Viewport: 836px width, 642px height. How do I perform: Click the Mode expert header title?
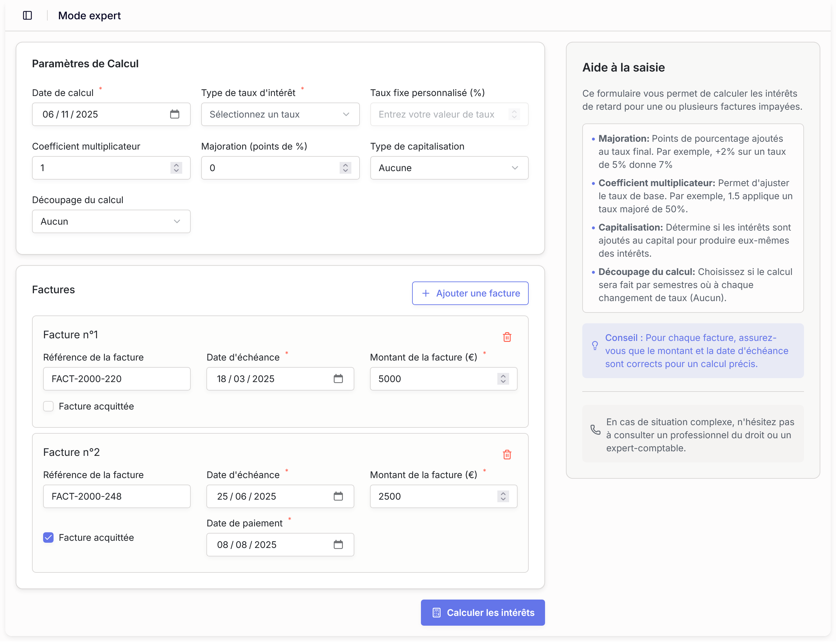coord(89,16)
